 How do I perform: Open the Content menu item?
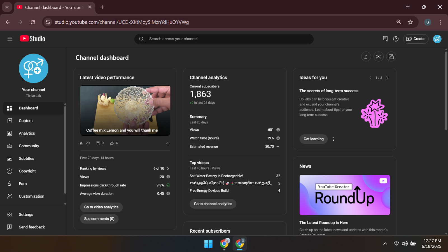coord(33,121)
